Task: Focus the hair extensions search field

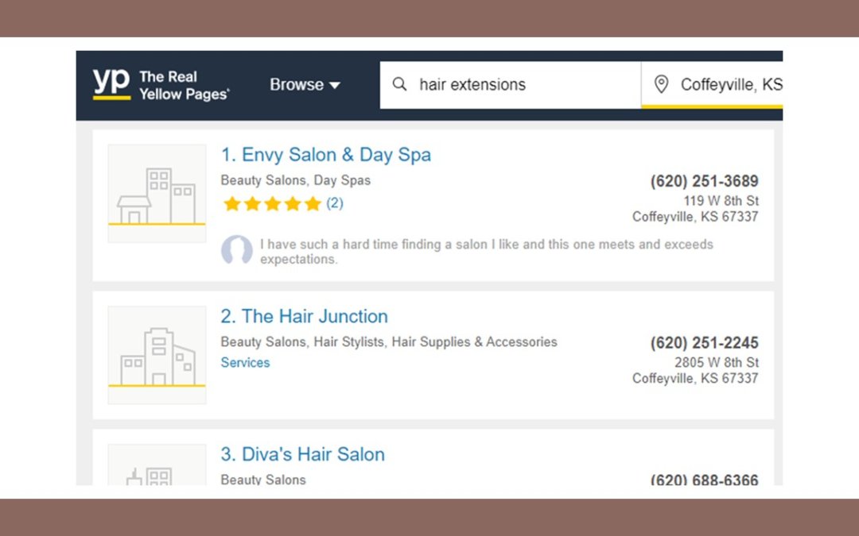Action: click(x=510, y=85)
